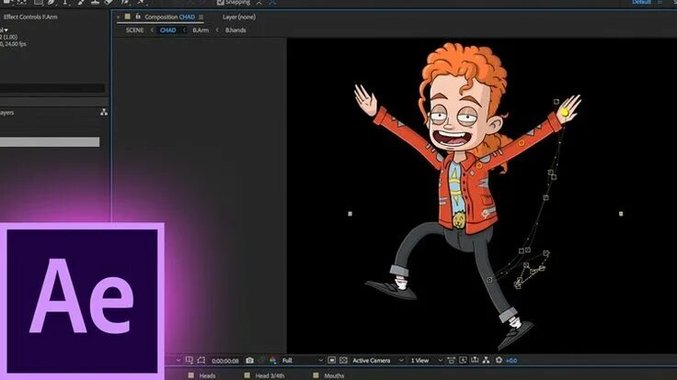The width and height of the screenshot is (677, 380).
Task: Click the Timeline icon in viewer footer
Action: tap(475, 360)
